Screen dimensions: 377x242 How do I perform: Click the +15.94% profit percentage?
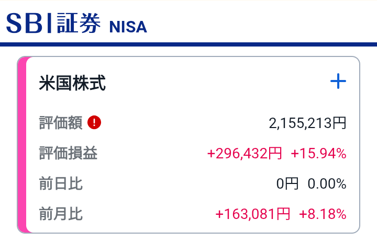click(x=318, y=154)
